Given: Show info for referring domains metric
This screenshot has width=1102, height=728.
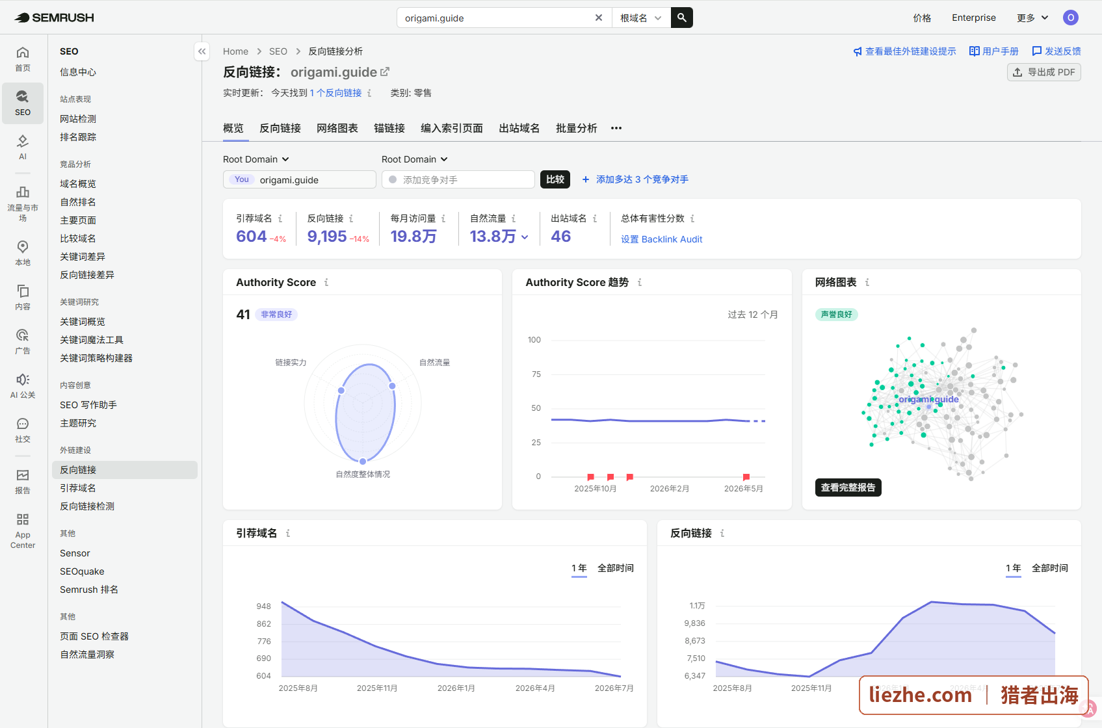Looking at the screenshot, I should (x=280, y=218).
